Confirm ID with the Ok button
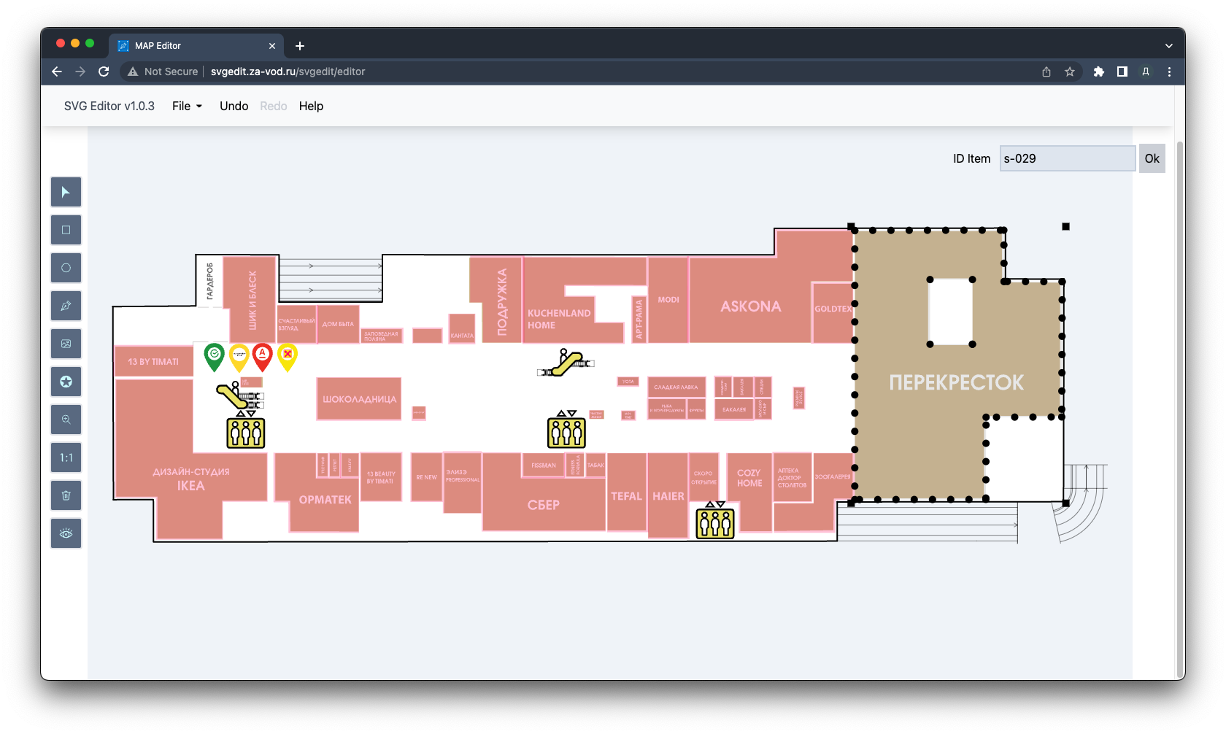Screen dimensions: 1226x734 tap(1152, 158)
